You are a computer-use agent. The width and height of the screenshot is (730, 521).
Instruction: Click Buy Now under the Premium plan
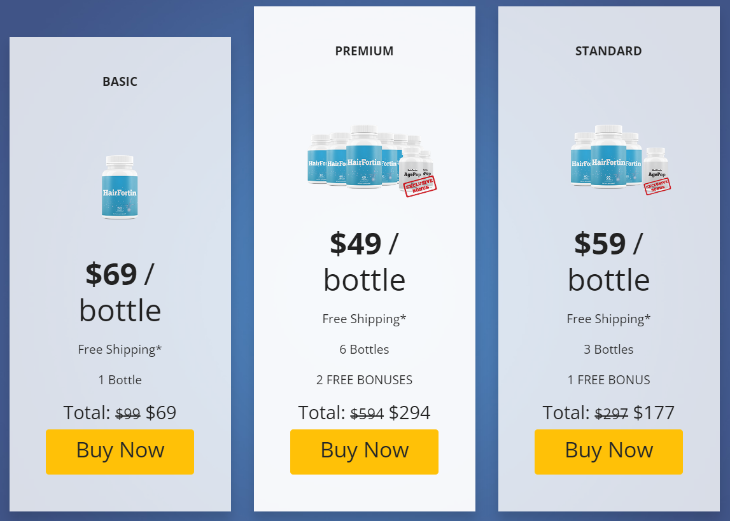364,451
